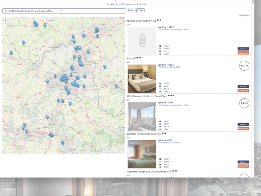261x196 pixels.
Task: Open the Filtrer options
Action: pos(131,10)
